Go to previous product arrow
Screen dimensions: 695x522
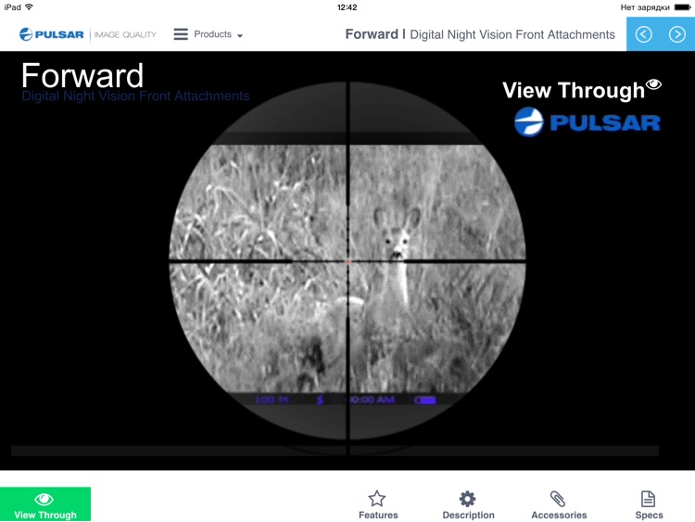click(x=644, y=34)
